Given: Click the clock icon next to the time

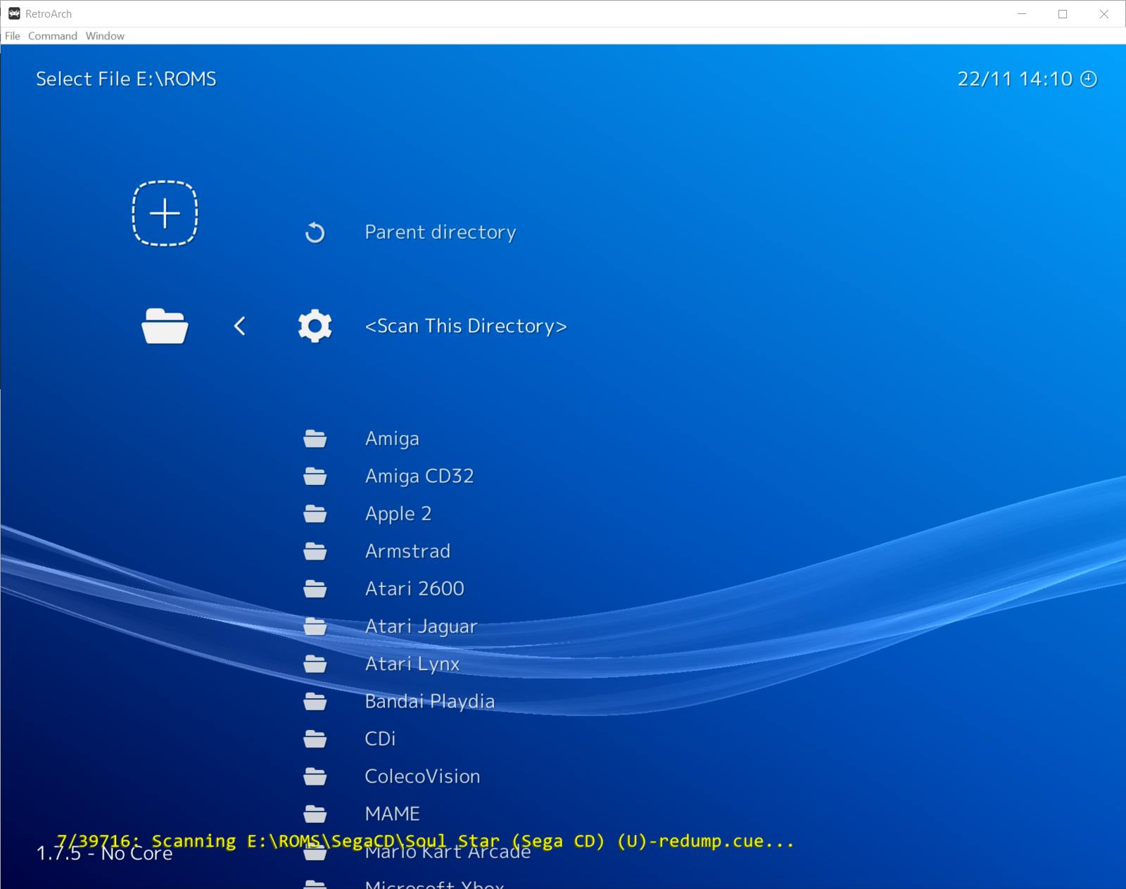Looking at the screenshot, I should [1089, 79].
